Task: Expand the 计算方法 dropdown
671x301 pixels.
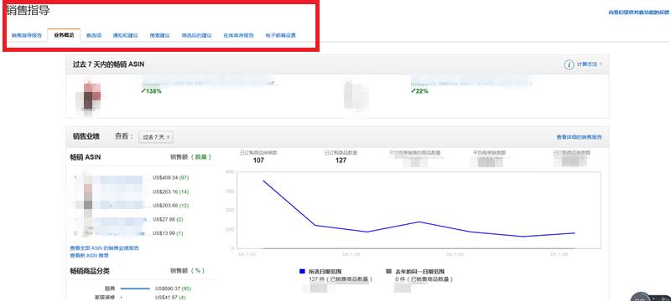Action: coord(590,64)
